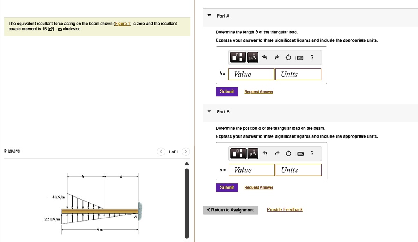Viewport: 418px width, 242px height.
Task: Go to next figure with right chevron
Action: pyautogui.click(x=186, y=151)
